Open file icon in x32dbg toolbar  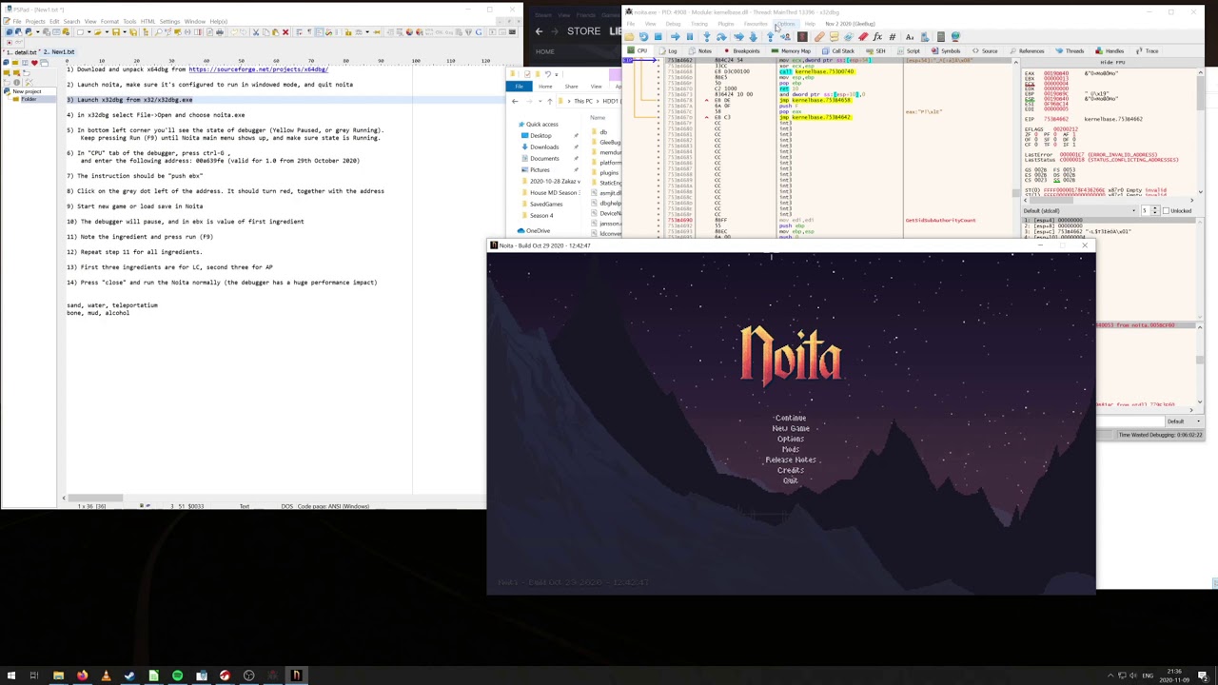pyautogui.click(x=629, y=37)
